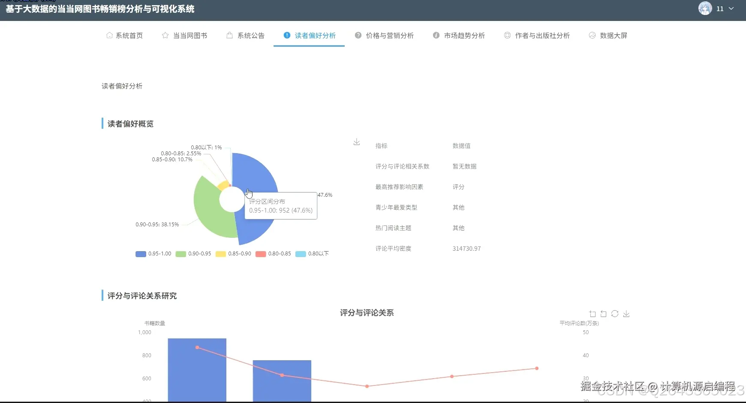Open the 系统首页 tab
The width and height of the screenshot is (746, 403).
pos(125,36)
